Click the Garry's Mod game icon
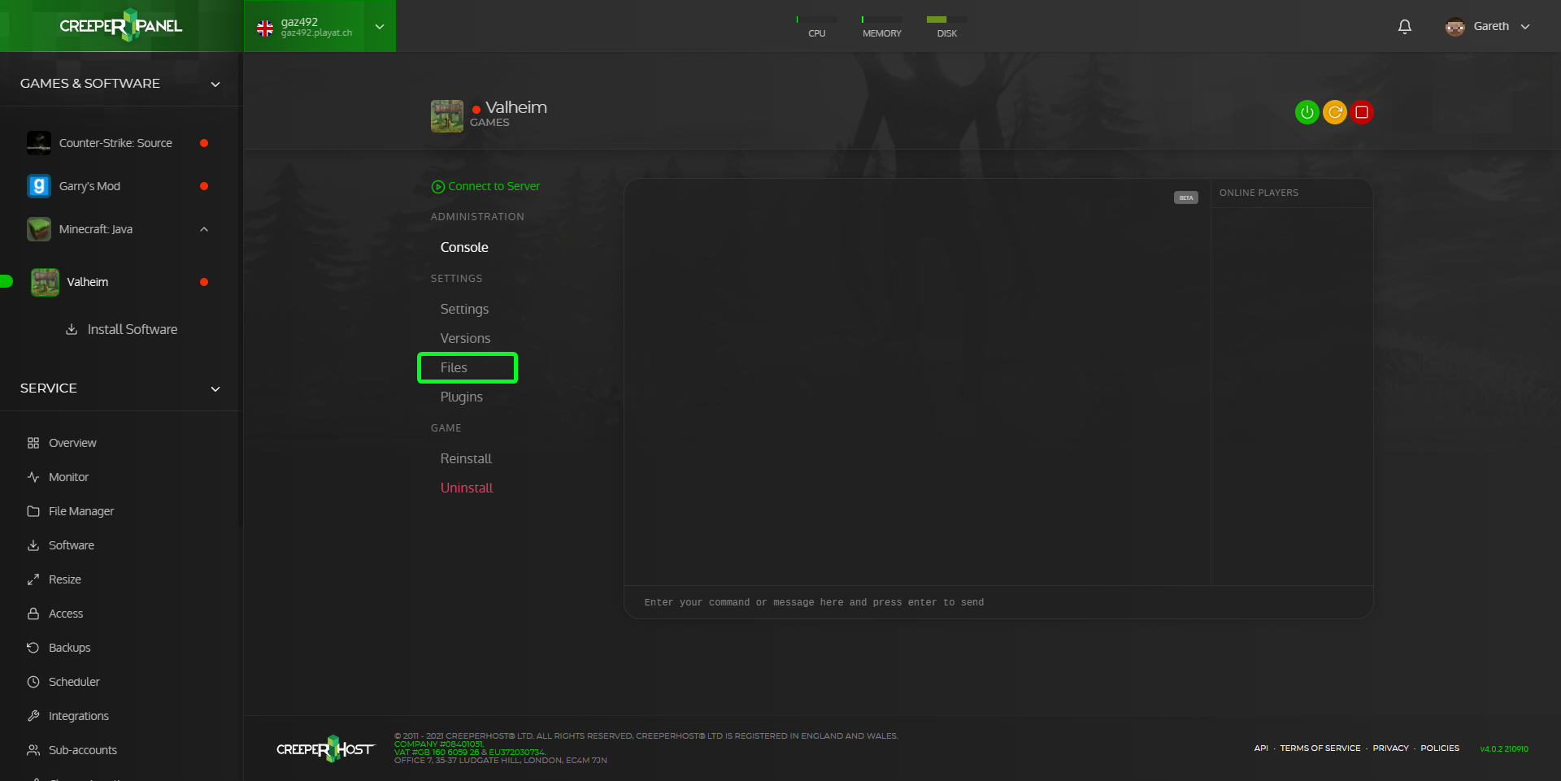The height and width of the screenshot is (781, 1561). 39,186
